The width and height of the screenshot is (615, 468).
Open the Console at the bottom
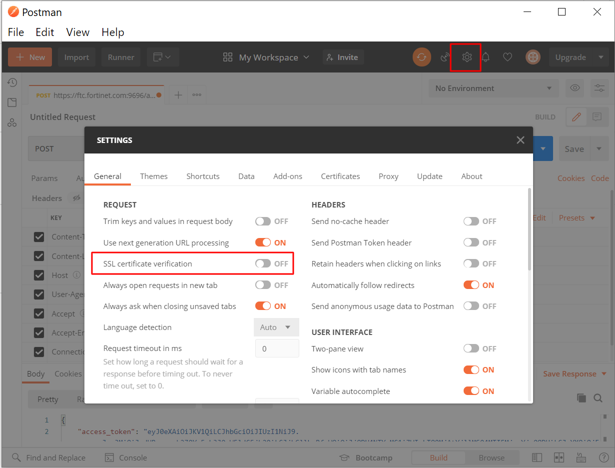(x=126, y=457)
